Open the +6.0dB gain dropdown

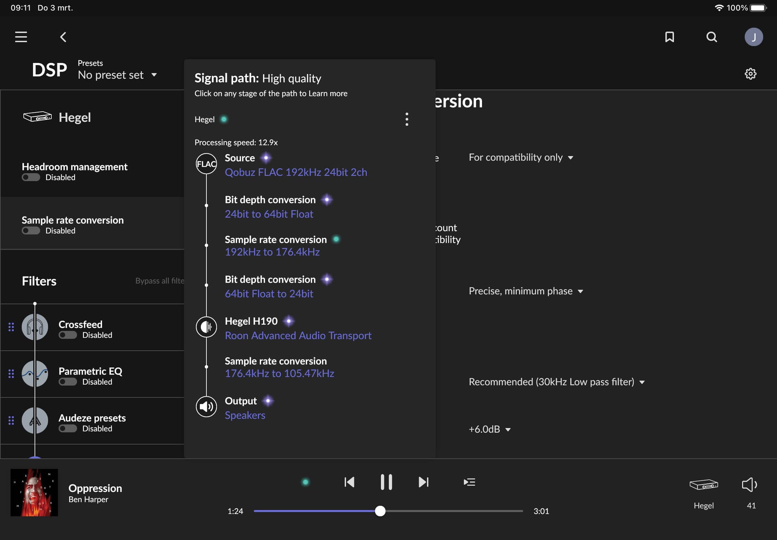tap(490, 429)
